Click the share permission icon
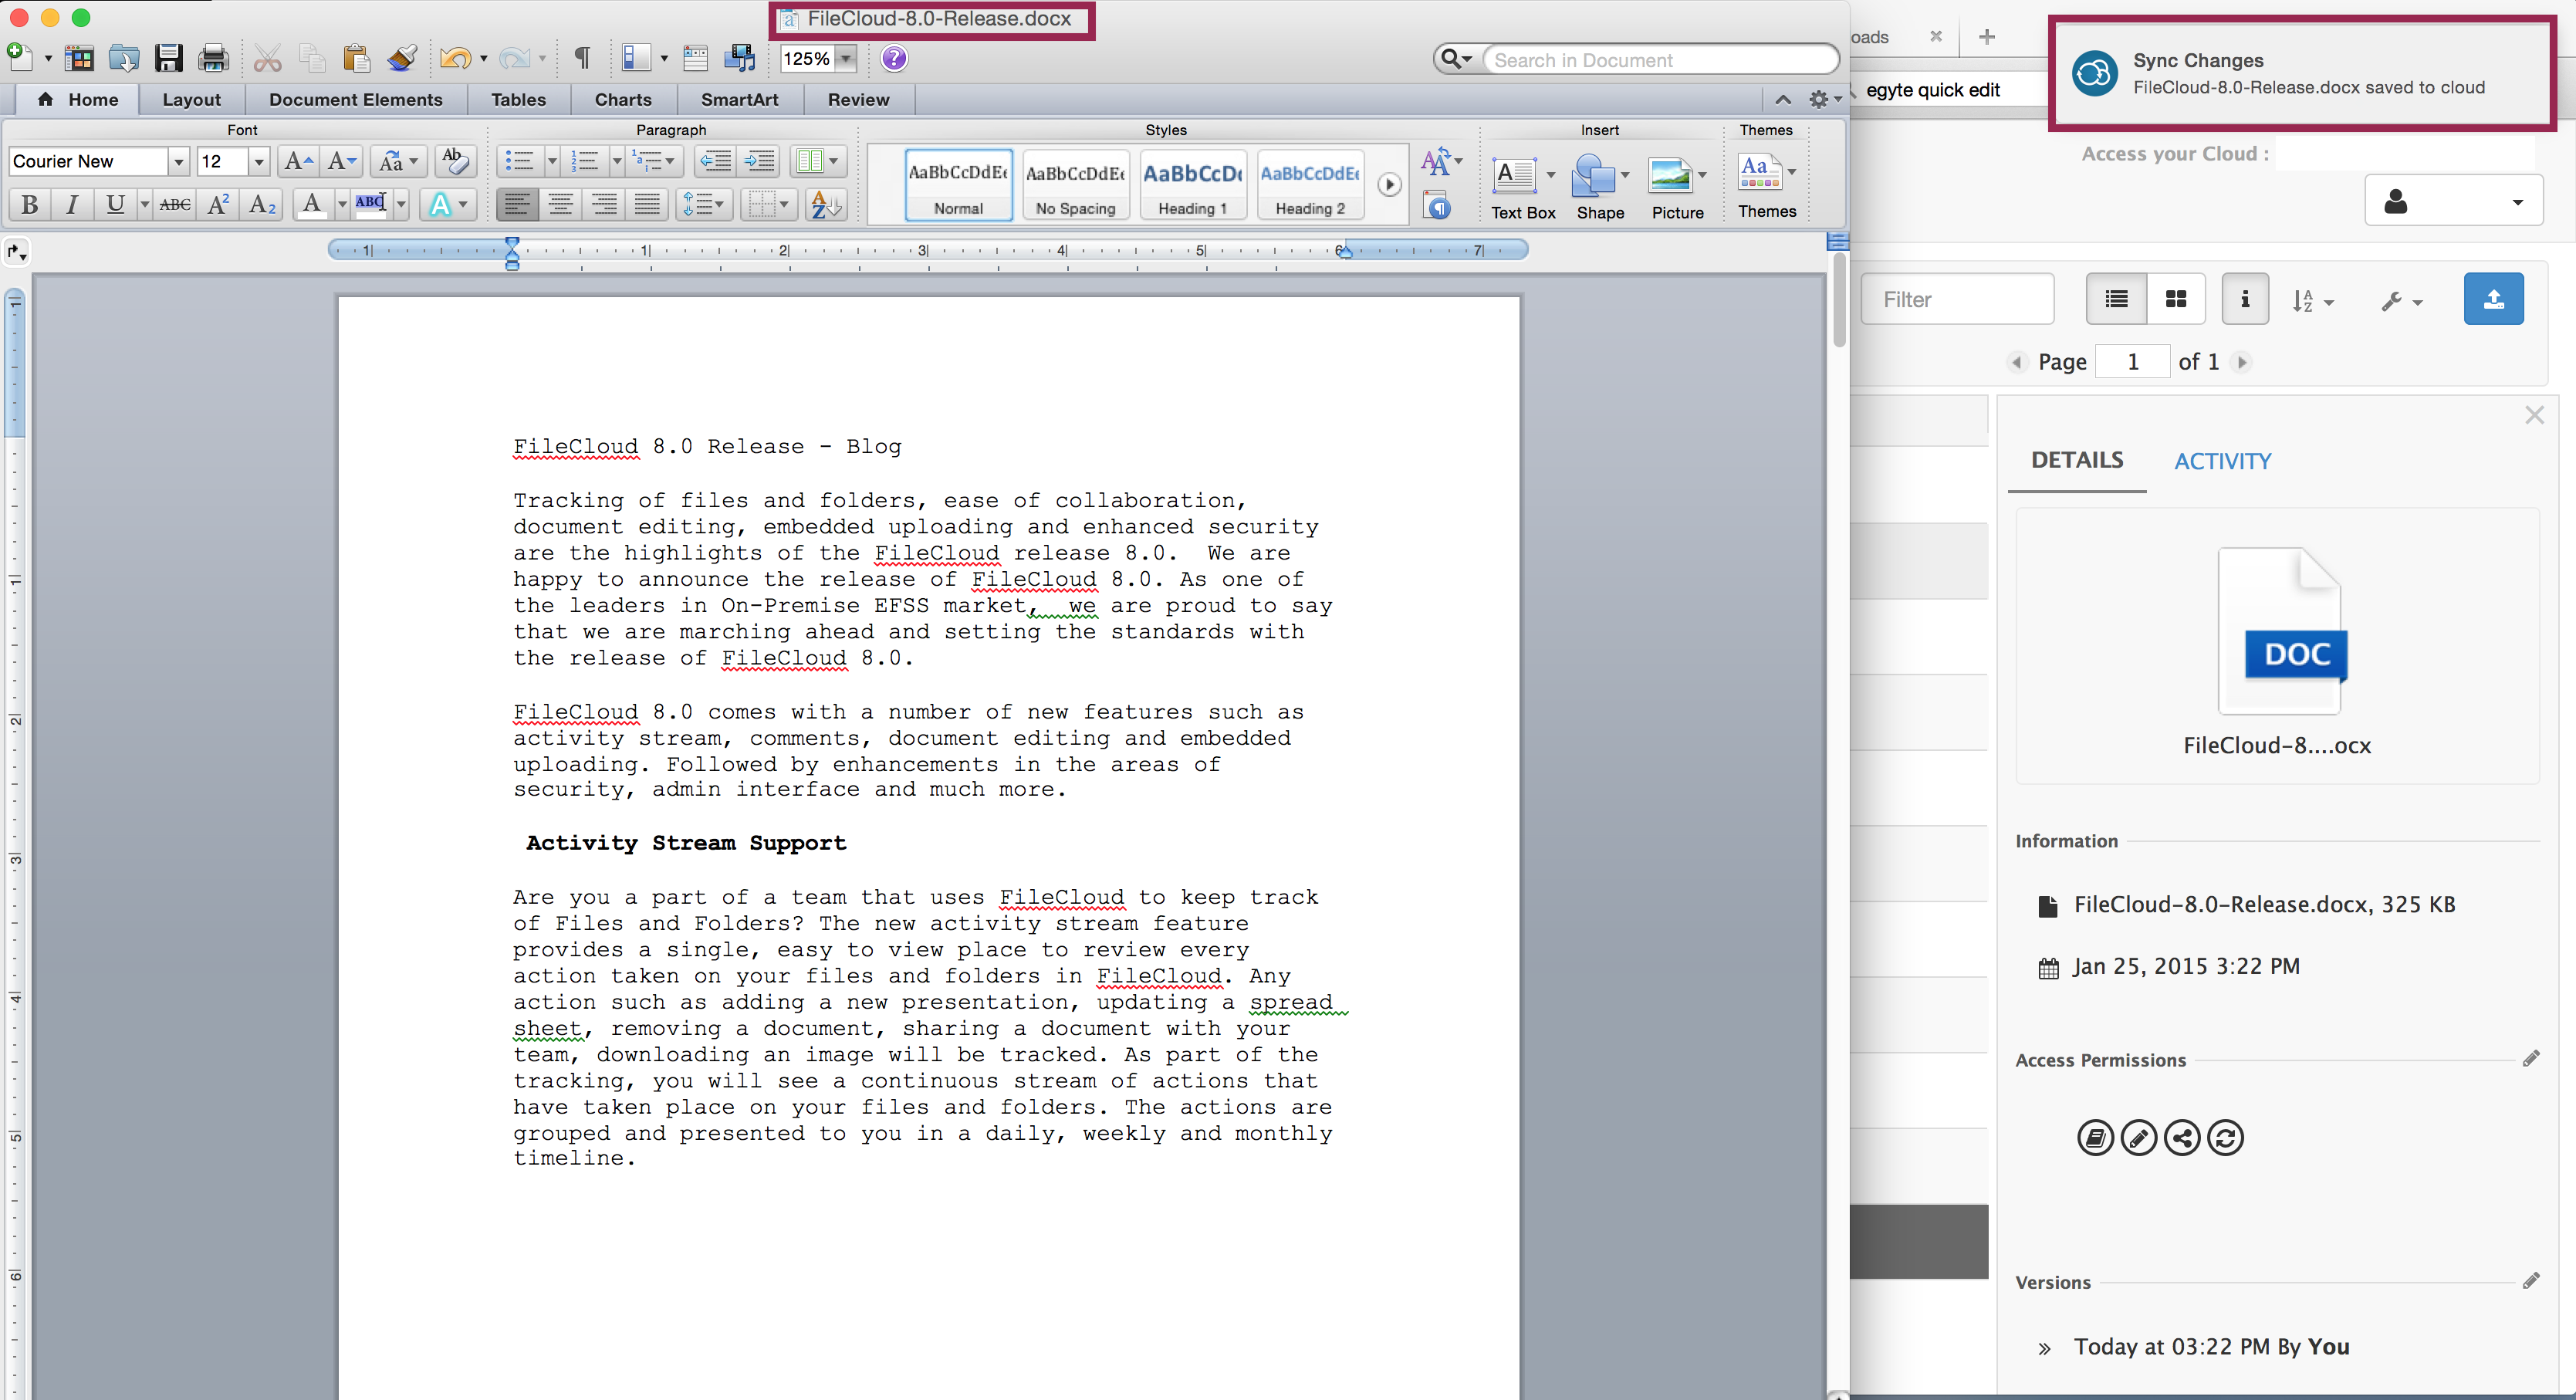2576x1400 pixels. tap(2181, 1137)
